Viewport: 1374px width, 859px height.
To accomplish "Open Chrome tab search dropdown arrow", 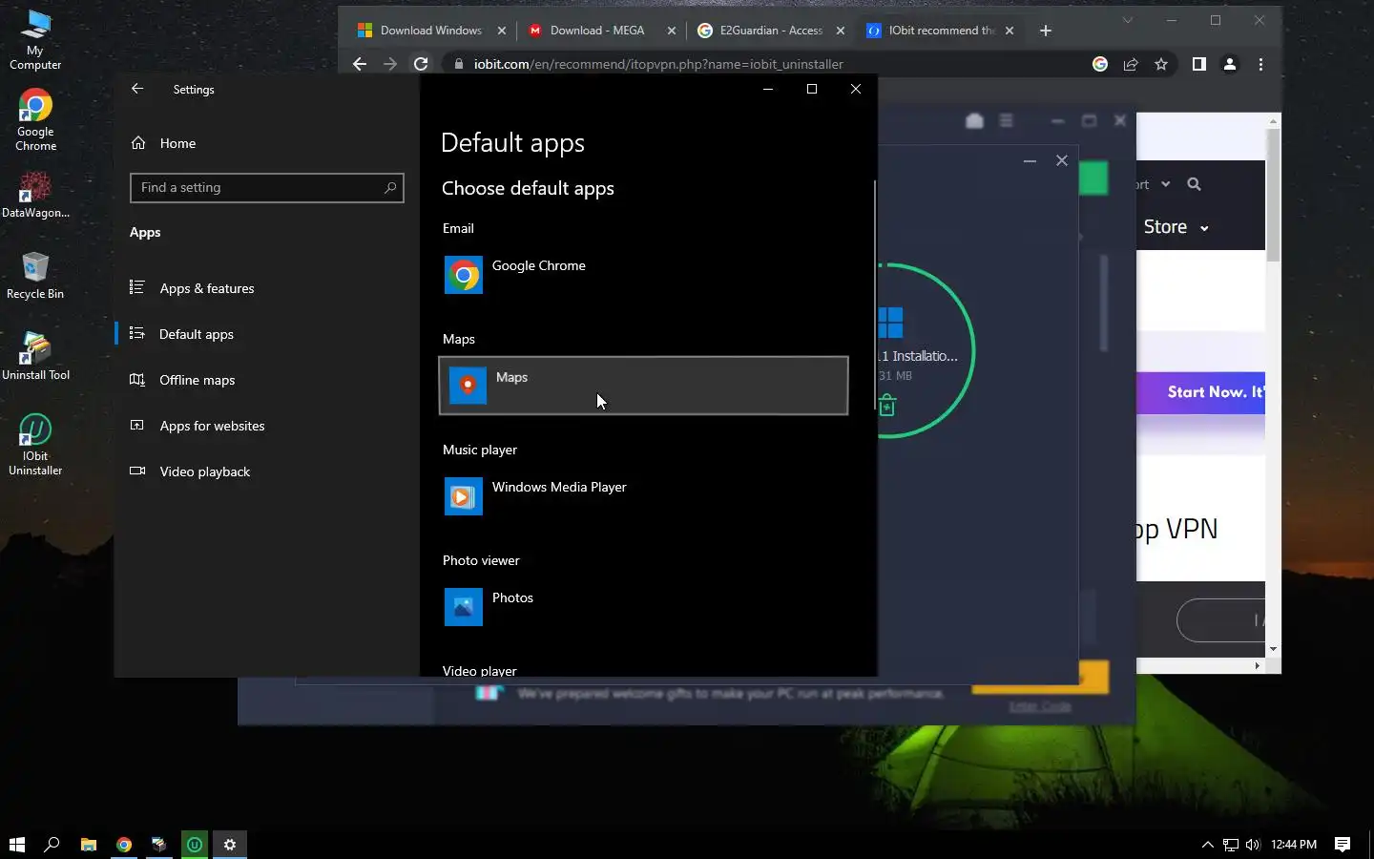I will [x=1128, y=20].
